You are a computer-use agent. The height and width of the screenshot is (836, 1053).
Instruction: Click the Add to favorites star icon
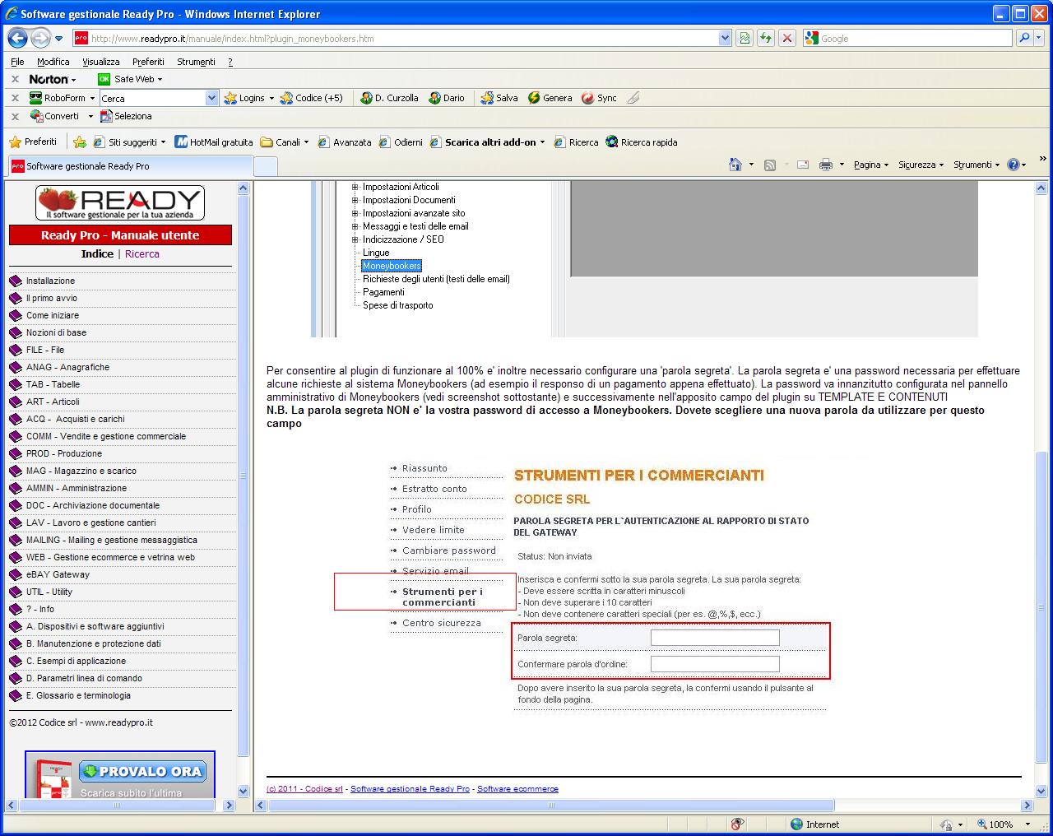tap(80, 142)
